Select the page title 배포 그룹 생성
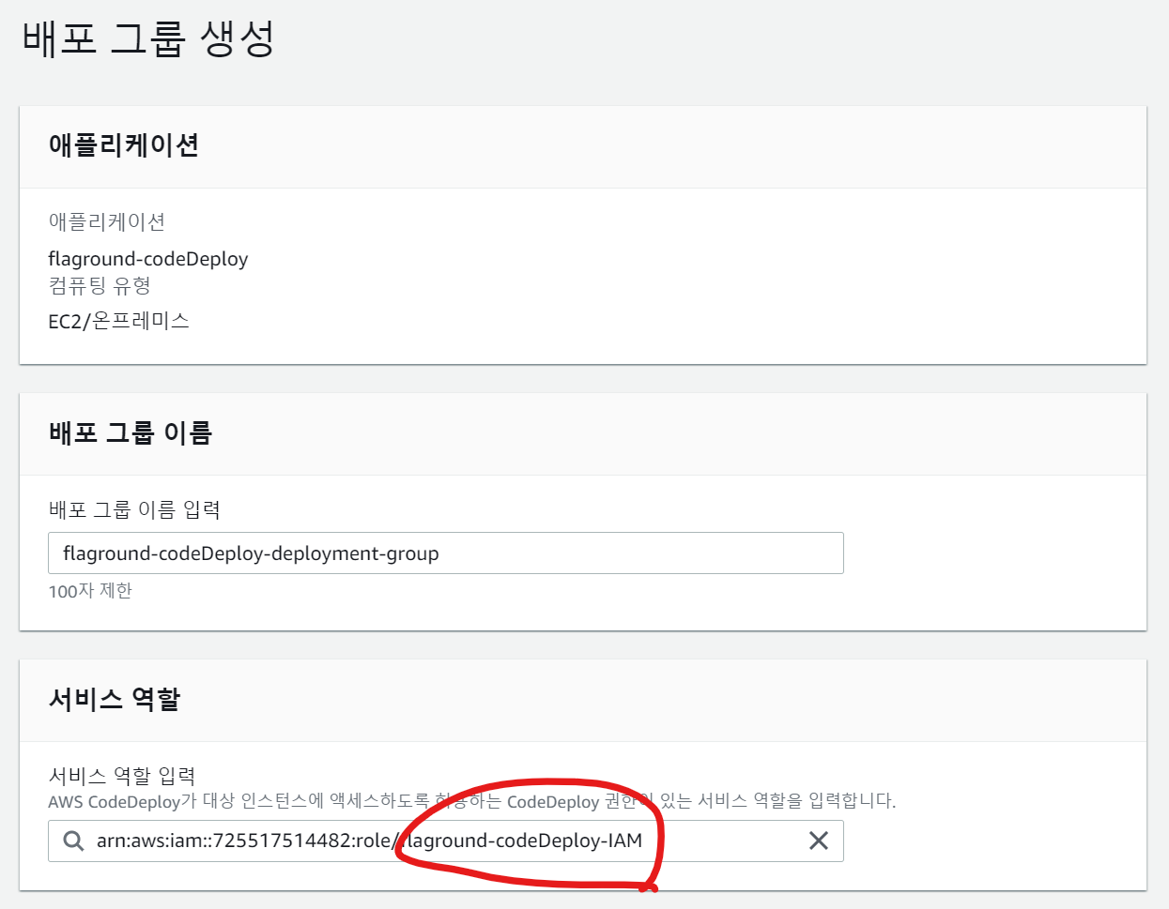This screenshot has height=909, width=1169. pyautogui.click(x=148, y=39)
